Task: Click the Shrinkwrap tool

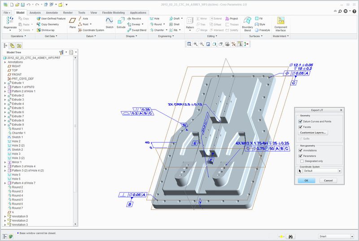Action: 46,30
